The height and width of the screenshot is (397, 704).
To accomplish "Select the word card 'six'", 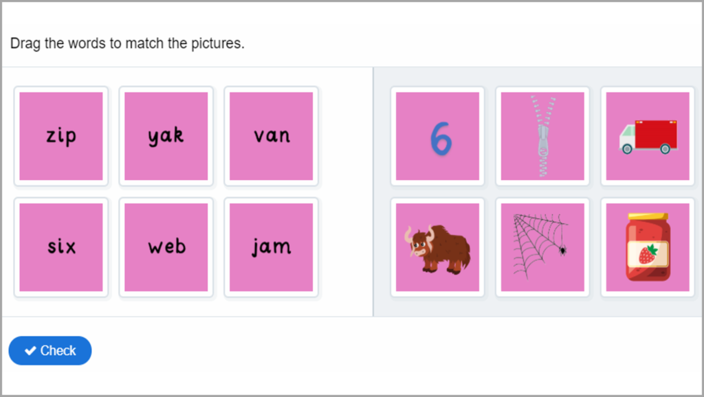I will point(60,247).
